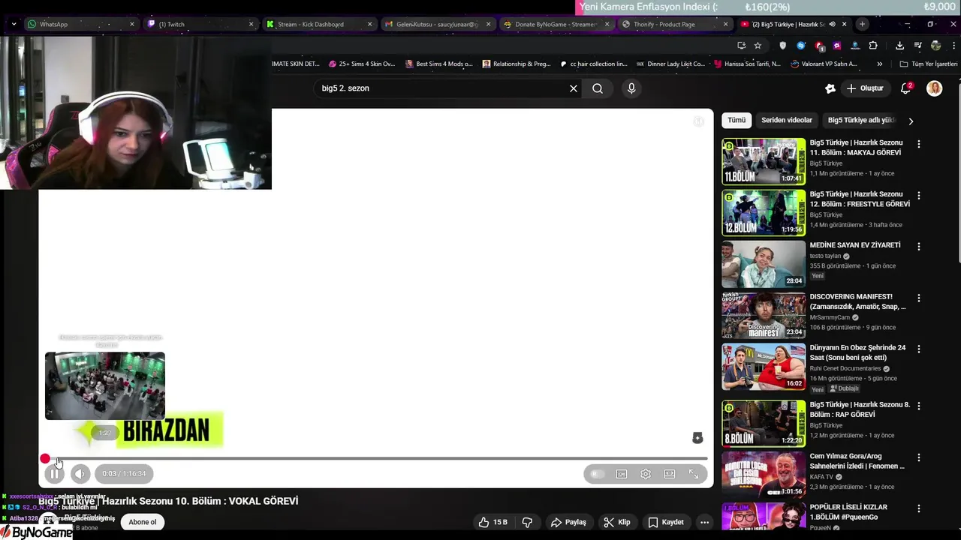Subscribe with the Abone ol button
The height and width of the screenshot is (540, 961).
click(143, 522)
